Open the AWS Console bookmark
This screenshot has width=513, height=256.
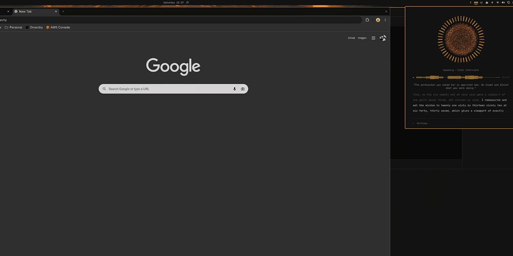click(x=58, y=27)
